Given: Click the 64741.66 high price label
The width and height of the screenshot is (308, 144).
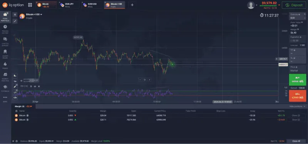Looking at the screenshot, I should pos(78,37).
